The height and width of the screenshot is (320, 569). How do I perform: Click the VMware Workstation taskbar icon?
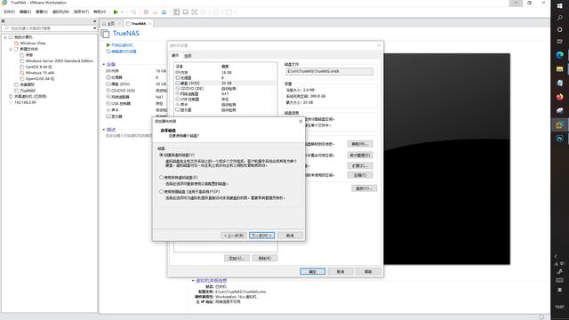pos(559,124)
